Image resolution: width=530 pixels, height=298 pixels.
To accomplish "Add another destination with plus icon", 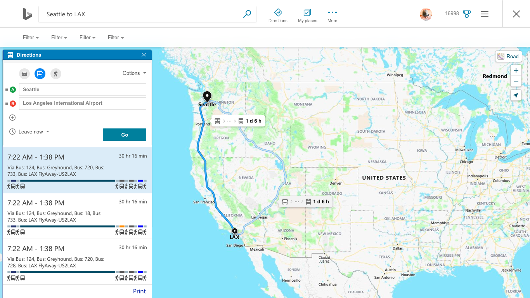I will 12,118.
